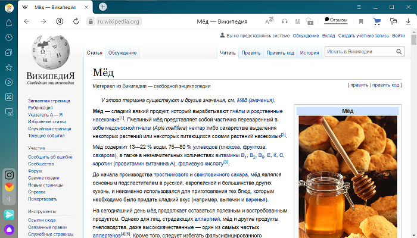417x238 pixels.
Task: Reload the current page
Action: click(76, 21)
